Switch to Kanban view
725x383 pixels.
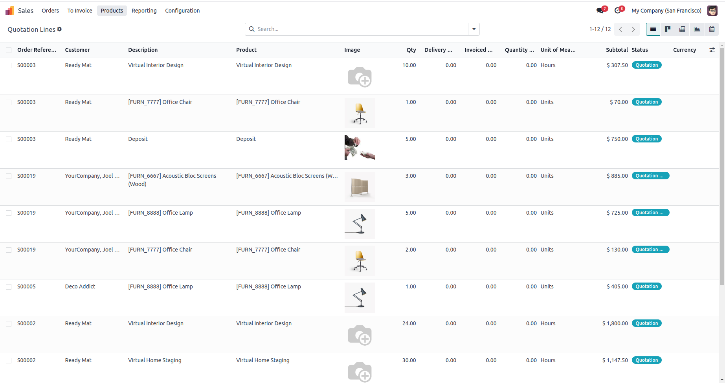[668, 29]
